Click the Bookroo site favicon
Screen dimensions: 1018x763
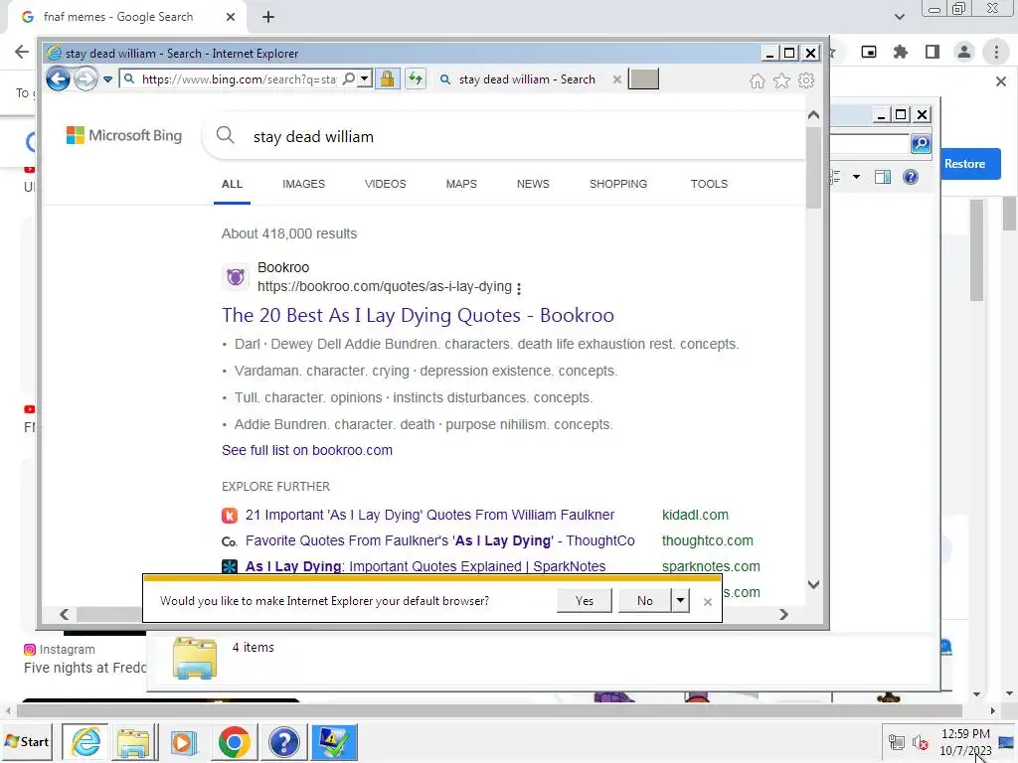[235, 277]
